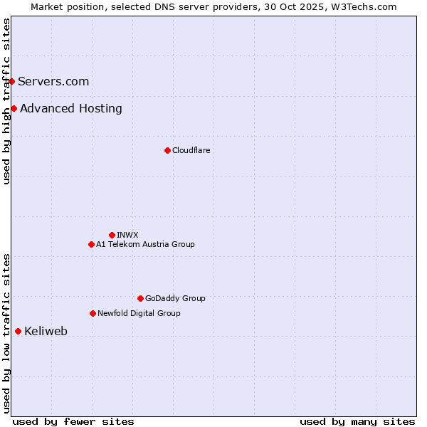Click the GoDaddy Group red data point
This screenshot has height=427, width=427.
140,298
